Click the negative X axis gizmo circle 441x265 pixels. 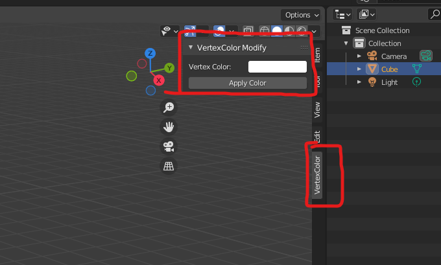click(142, 63)
